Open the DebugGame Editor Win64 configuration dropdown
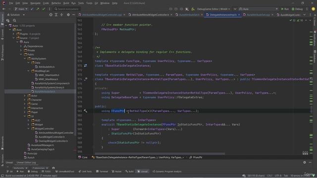Image resolution: width=317 pixels, height=178 pixels. (x=213, y=9)
